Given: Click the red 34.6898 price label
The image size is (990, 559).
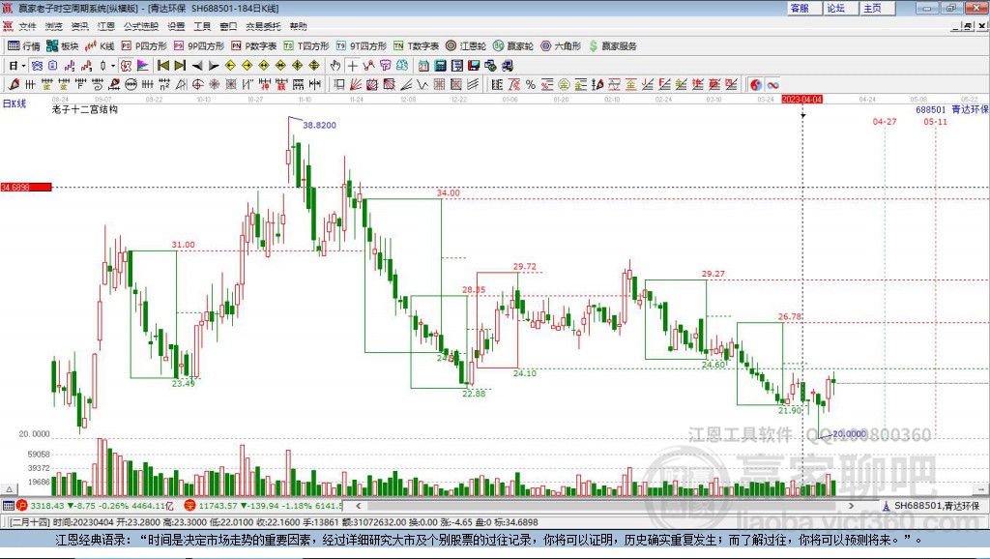Looking at the screenshot, I should coord(26,187).
